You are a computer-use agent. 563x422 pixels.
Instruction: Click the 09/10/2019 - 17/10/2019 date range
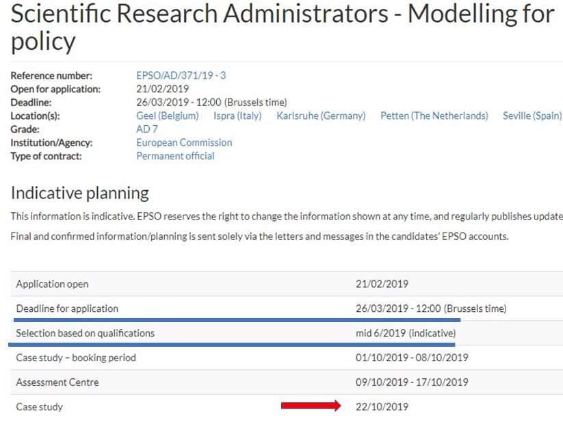pos(412,382)
